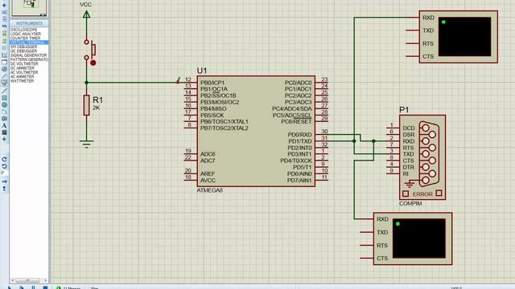This screenshot has height=289, width=515.
Task: Toggle the red latch dot on push button
Action: click(x=93, y=63)
